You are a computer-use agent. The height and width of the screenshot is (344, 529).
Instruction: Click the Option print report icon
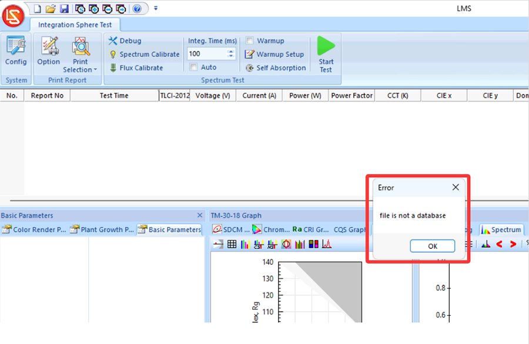[x=48, y=51]
